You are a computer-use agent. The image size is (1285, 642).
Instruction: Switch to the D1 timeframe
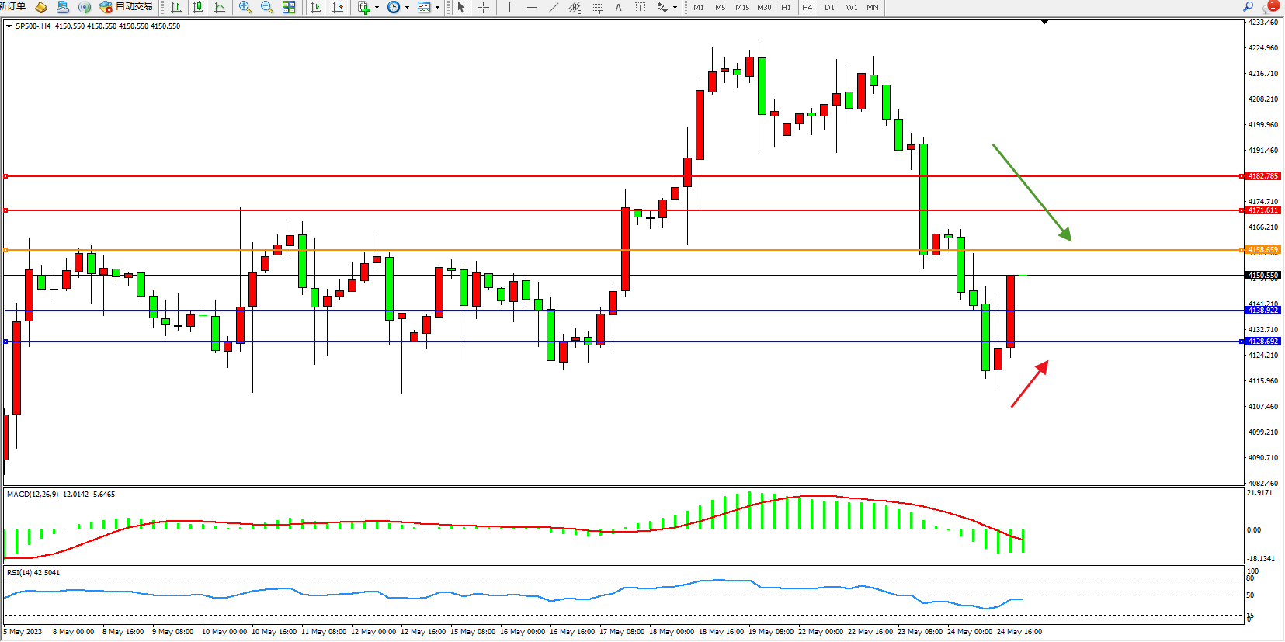829,7
